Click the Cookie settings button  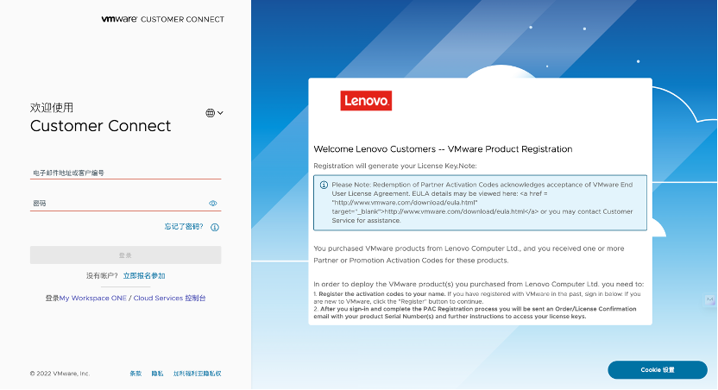coord(658,370)
